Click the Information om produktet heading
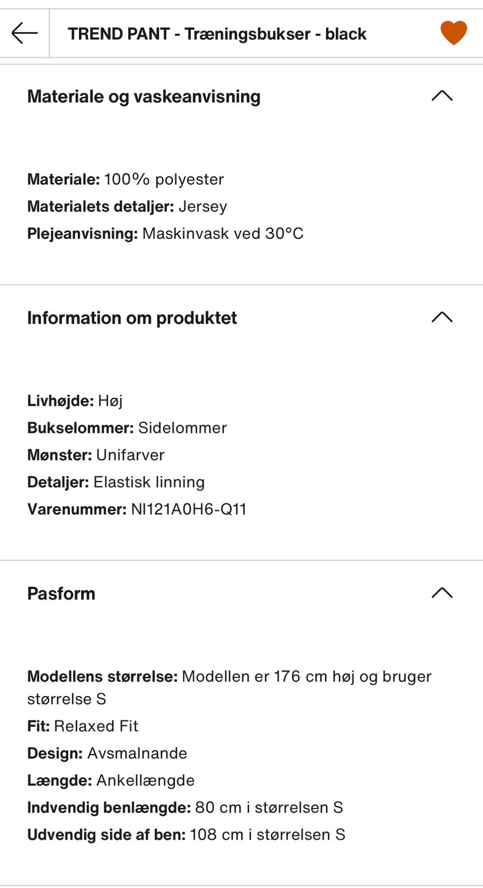Screen dimensions: 483x888 [x=132, y=318]
